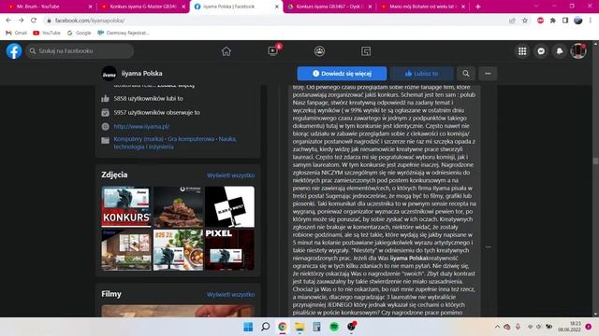Open the KONKURS photo thumbnail

pos(126,206)
